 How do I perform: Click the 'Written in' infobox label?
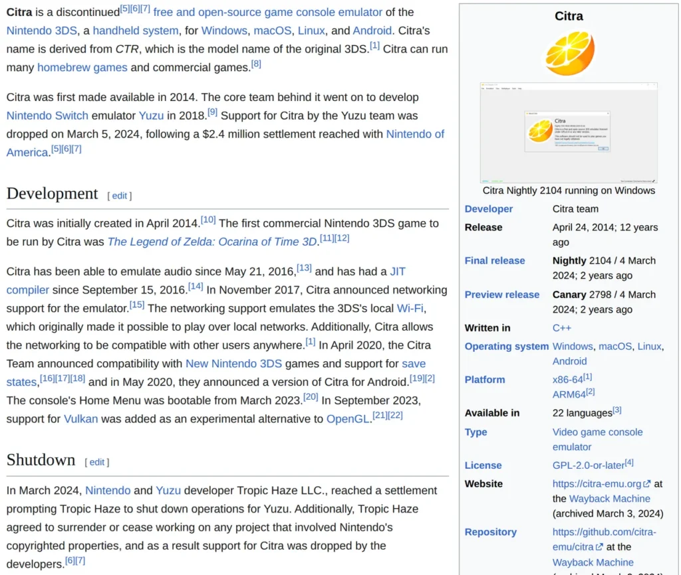click(x=487, y=328)
